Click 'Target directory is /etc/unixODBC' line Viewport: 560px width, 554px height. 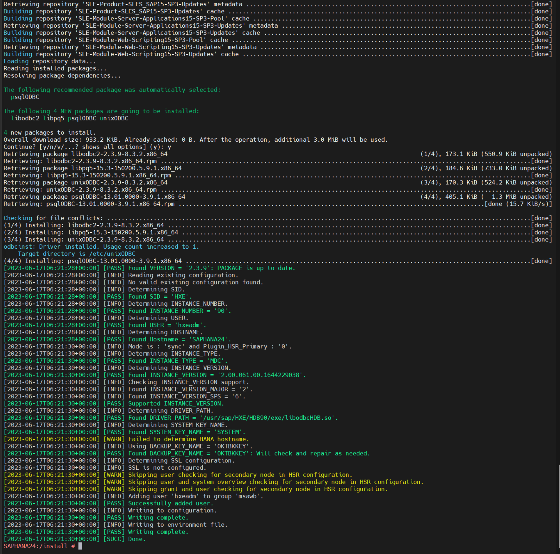pyautogui.click(x=77, y=254)
